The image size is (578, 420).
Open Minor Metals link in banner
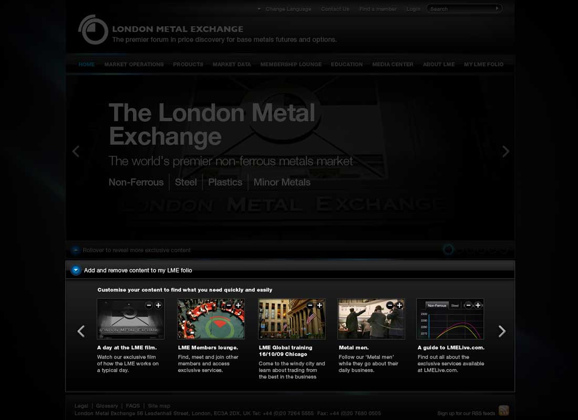(x=282, y=182)
